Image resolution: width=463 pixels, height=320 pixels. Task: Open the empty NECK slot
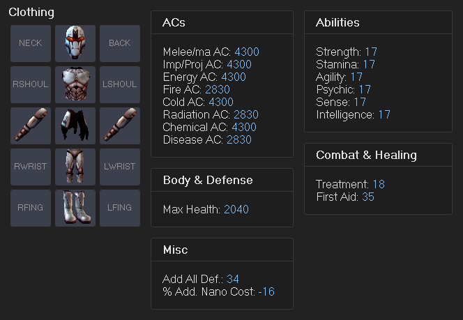tap(31, 43)
